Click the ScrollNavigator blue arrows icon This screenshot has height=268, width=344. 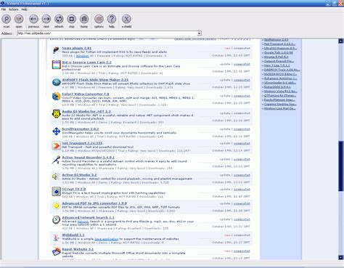pos(56,131)
